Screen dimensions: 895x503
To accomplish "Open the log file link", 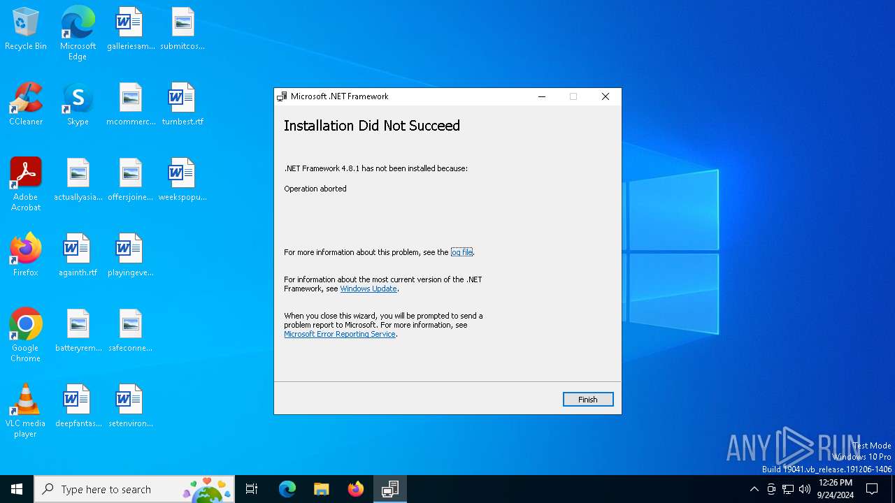I will click(x=461, y=252).
